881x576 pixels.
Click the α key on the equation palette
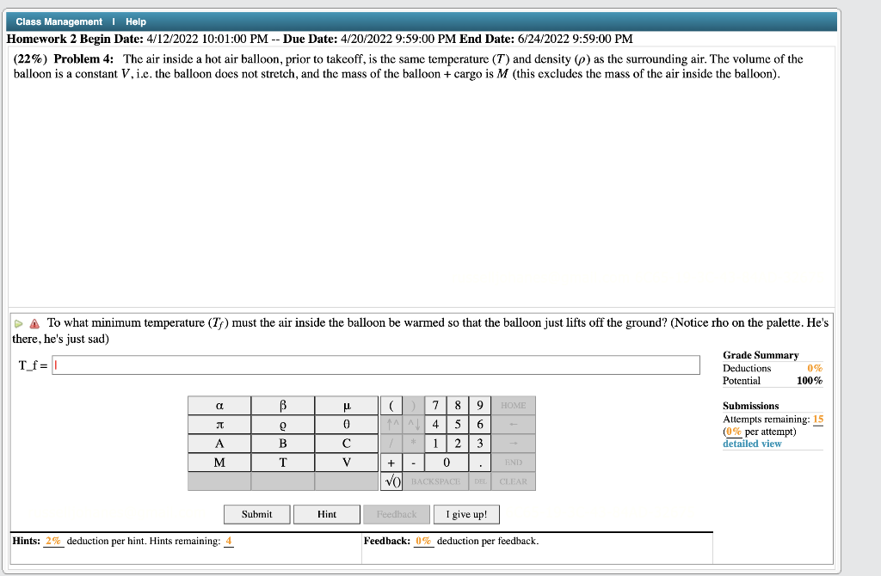point(219,405)
